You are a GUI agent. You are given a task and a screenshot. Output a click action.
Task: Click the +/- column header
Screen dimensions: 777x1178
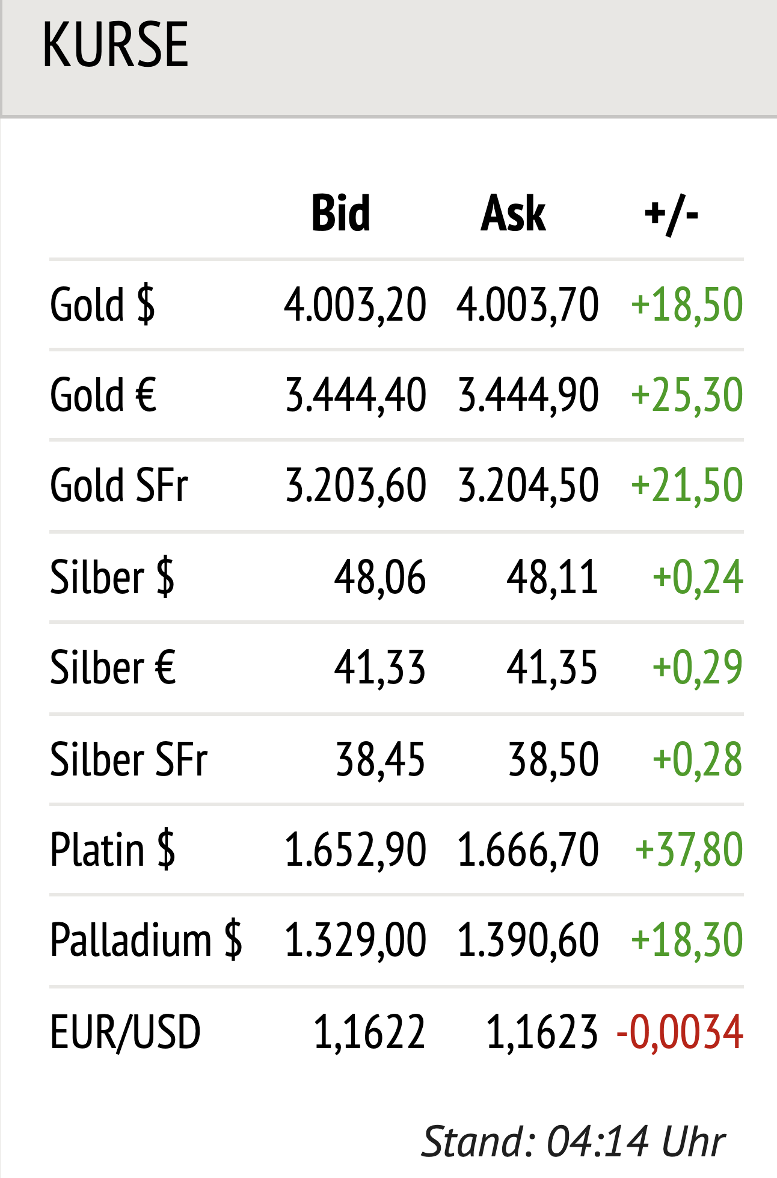tap(671, 214)
